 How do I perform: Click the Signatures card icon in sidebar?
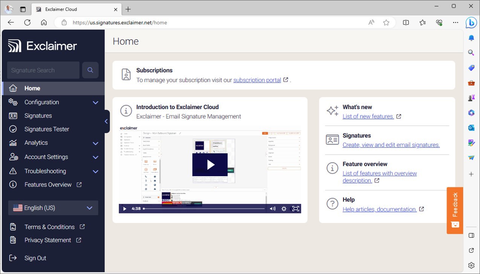point(13,116)
